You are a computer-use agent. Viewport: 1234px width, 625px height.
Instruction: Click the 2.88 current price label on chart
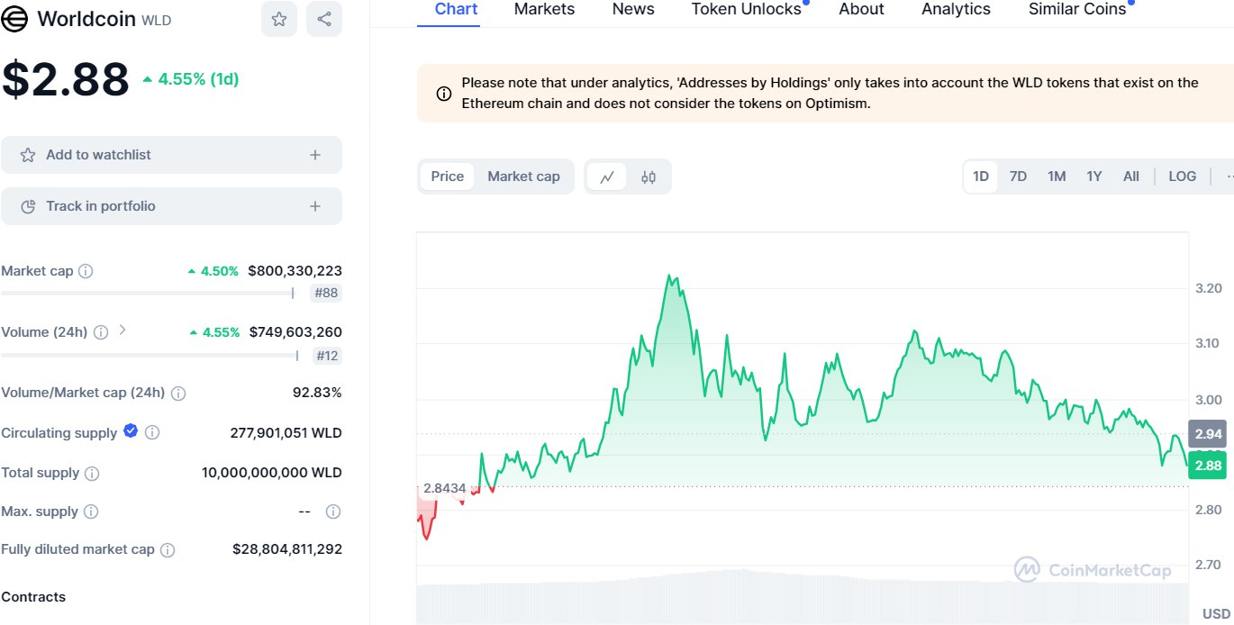pos(1207,466)
